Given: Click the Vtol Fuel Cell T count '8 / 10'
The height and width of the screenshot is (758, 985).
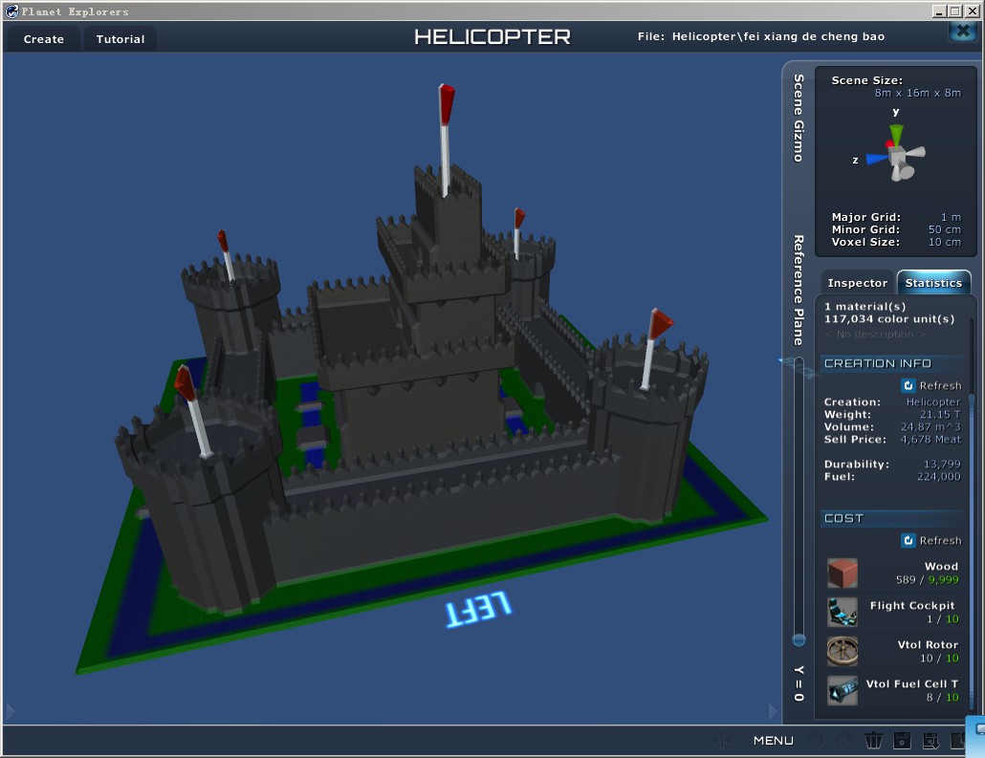Looking at the screenshot, I should coord(943,697).
